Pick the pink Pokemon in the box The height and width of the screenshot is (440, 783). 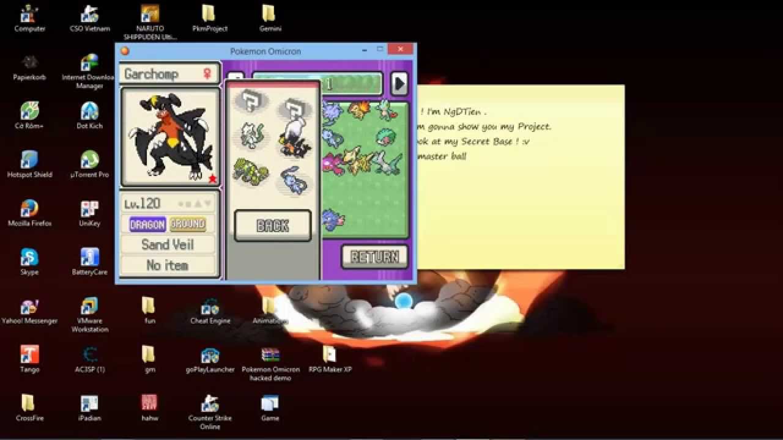tap(333, 164)
